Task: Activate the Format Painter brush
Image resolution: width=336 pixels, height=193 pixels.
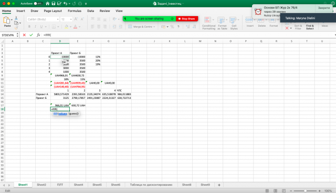Action: click(x=16, y=28)
